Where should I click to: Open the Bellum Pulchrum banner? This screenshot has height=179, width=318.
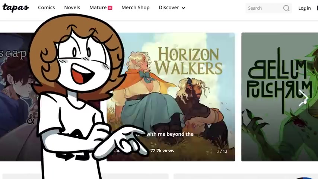pos(280,97)
